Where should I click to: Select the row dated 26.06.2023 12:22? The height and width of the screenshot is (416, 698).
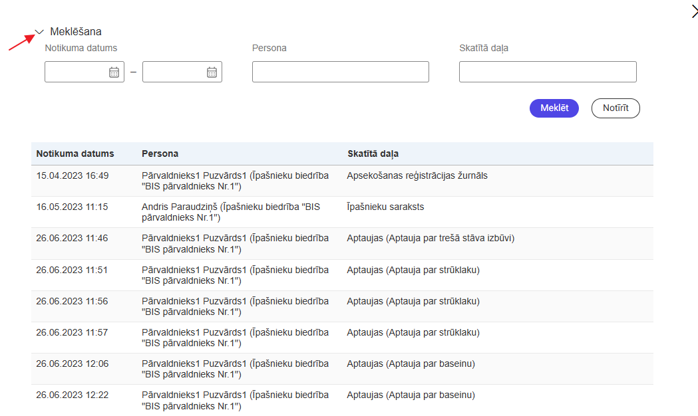point(72,395)
